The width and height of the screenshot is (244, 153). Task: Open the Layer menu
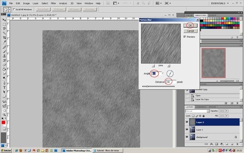pos(35,3)
